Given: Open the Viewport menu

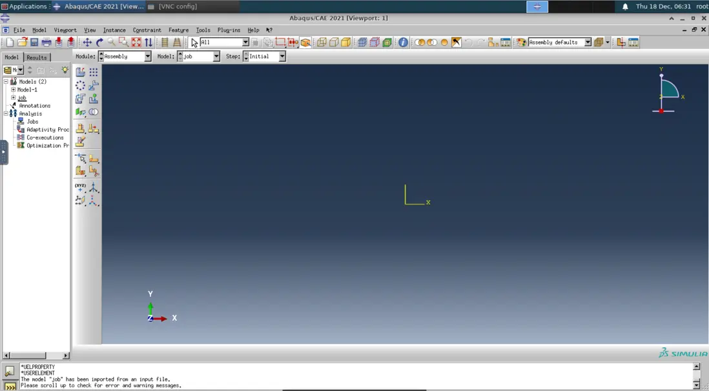Looking at the screenshot, I should tap(65, 30).
